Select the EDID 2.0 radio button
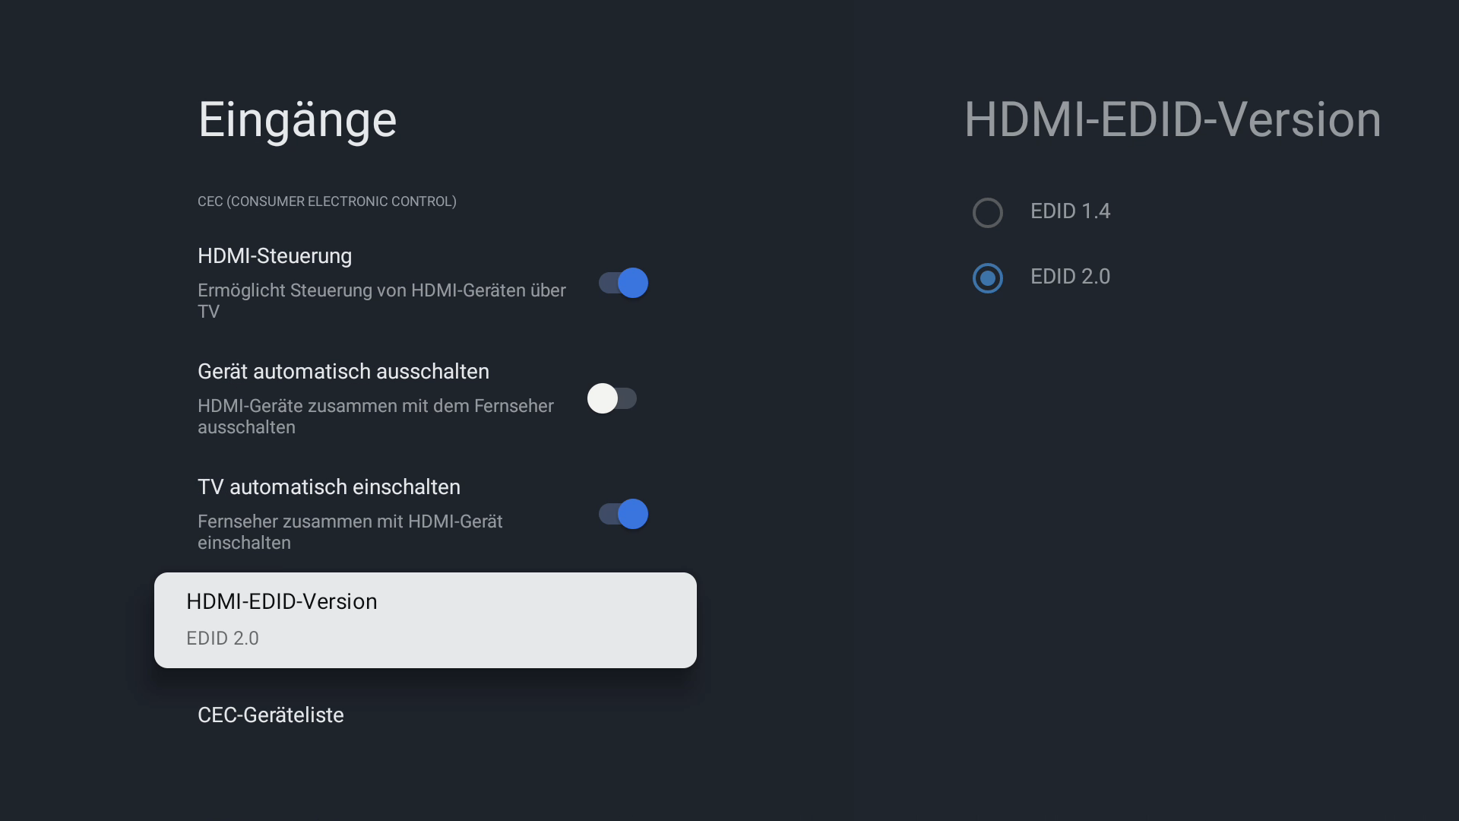The image size is (1459, 821). 988,278
